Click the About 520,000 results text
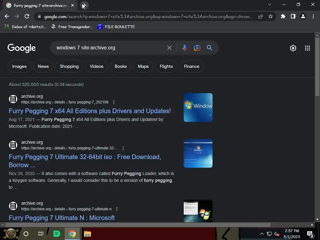The height and width of the screenshot is (240, 320). pyautogui.click(x=46, y=84)
